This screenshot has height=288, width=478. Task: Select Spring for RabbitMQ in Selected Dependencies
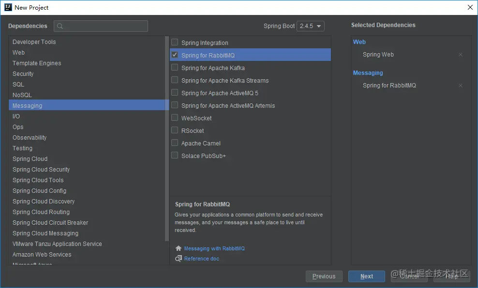point(389,86)
